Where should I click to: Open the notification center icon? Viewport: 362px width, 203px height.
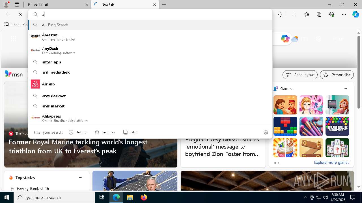click(353, 197)
